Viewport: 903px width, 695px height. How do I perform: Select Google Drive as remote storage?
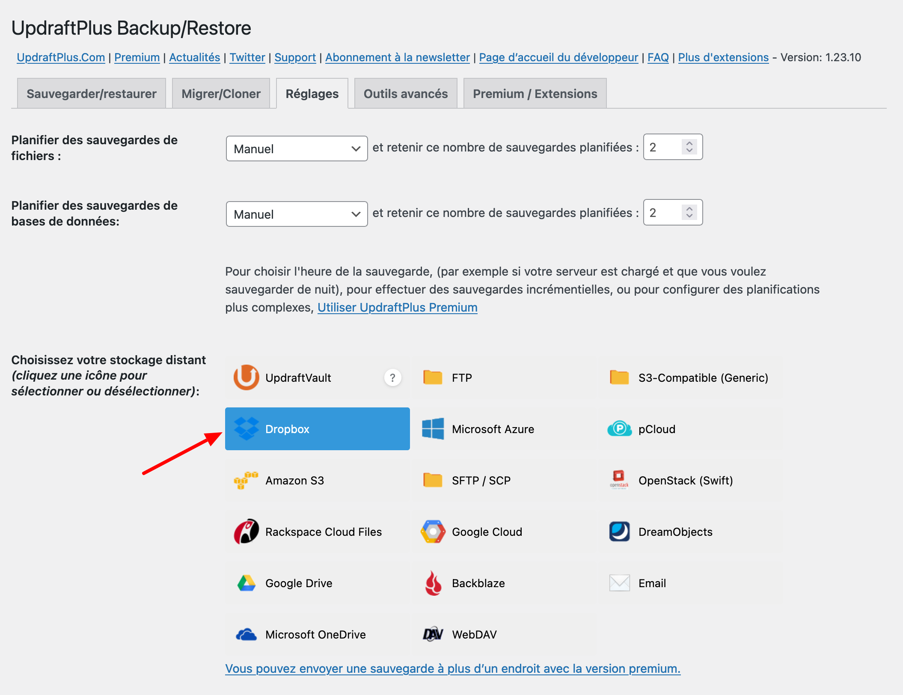click(x=299, y=583)
